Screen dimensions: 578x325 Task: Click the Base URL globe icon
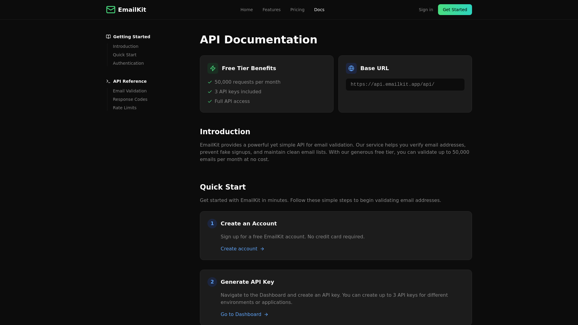click(x=351, y=68)
